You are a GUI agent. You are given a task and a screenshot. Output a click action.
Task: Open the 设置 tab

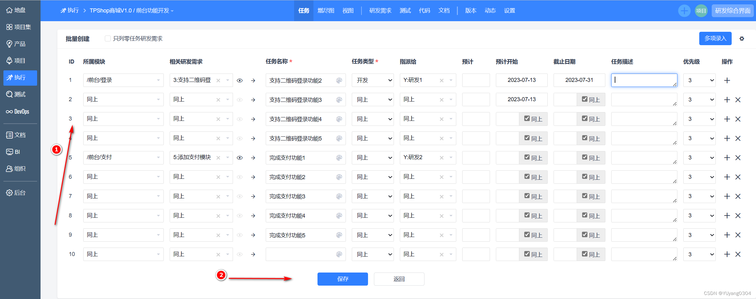(510, 11)
